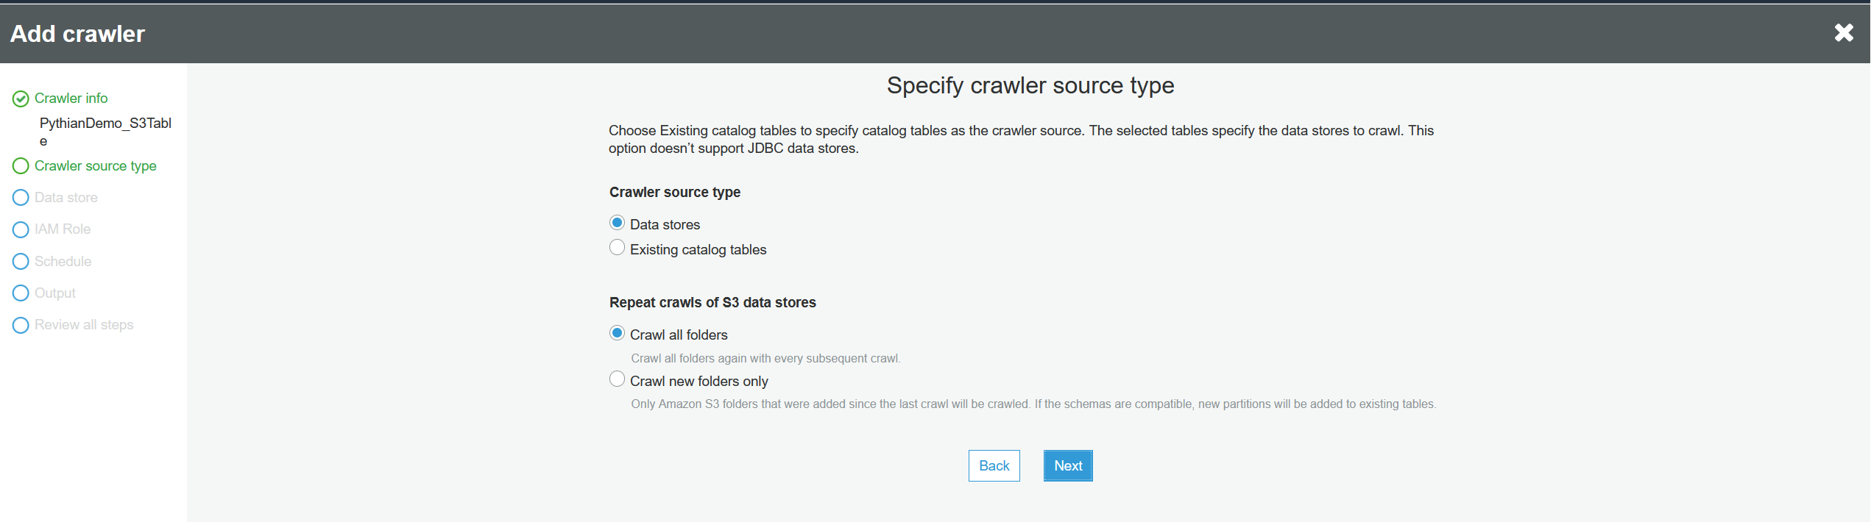
Task: Choose Existing catalog tables option
Action: tap(617, 248)
